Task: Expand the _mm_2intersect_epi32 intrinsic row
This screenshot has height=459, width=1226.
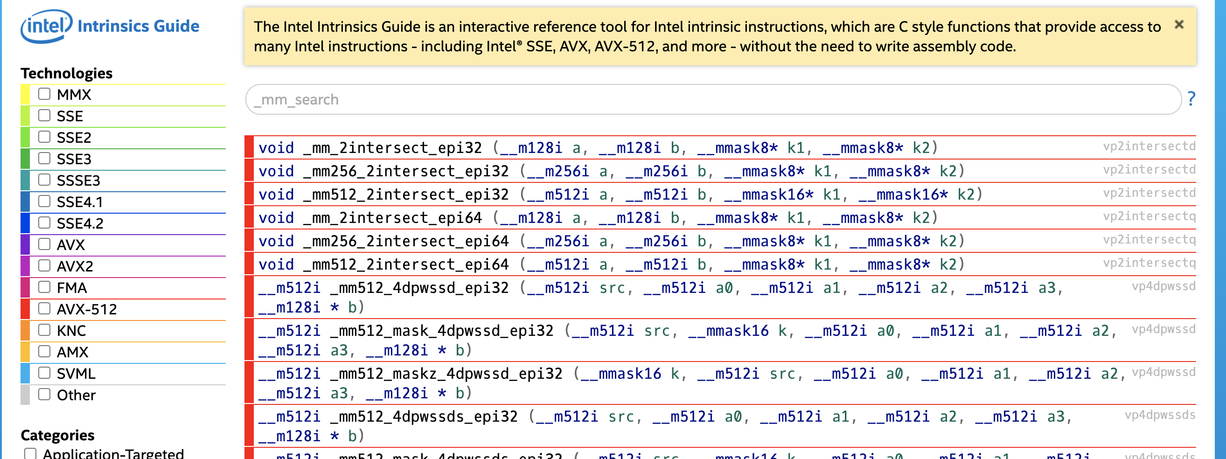Action: [720, 147]
